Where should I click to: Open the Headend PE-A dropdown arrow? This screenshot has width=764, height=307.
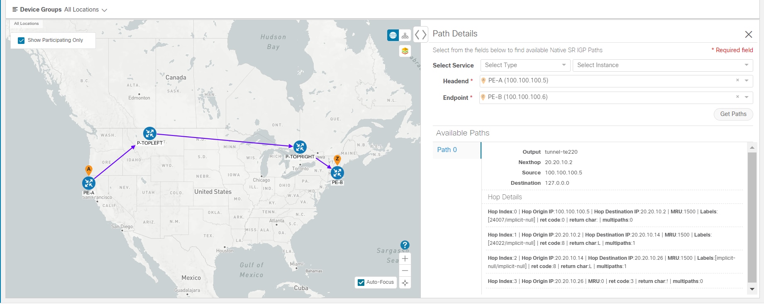747,81
